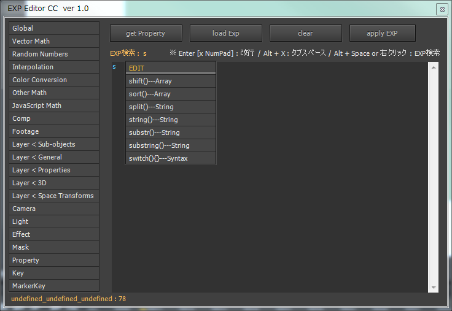Open Layer < Space Transforms category
The height and width of the screenshot is (311, 452).
54,196
